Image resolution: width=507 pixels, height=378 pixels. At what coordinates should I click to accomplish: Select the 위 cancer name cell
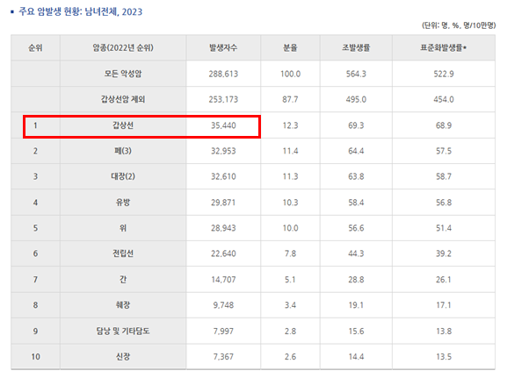click(123, 228)
